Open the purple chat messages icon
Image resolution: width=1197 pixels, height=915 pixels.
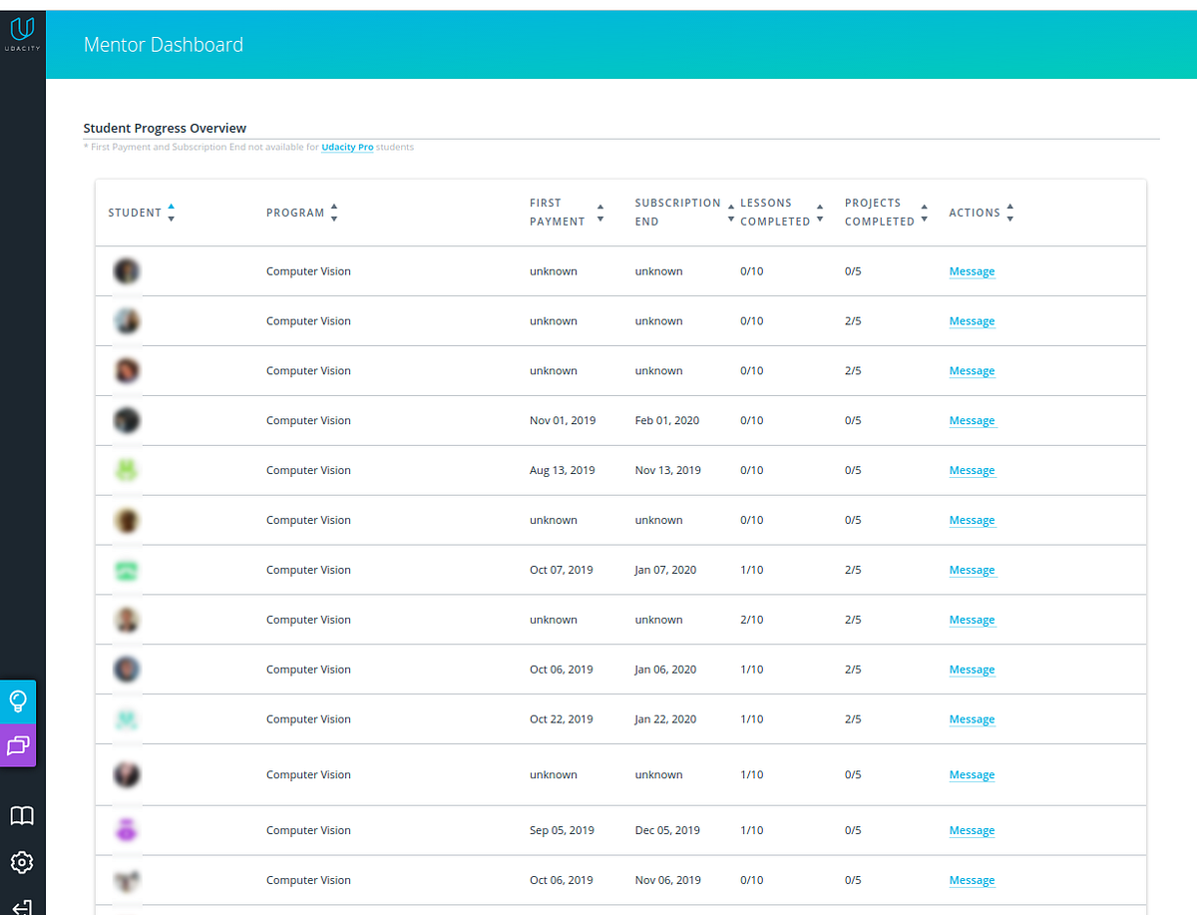click(x=18, y=745)
